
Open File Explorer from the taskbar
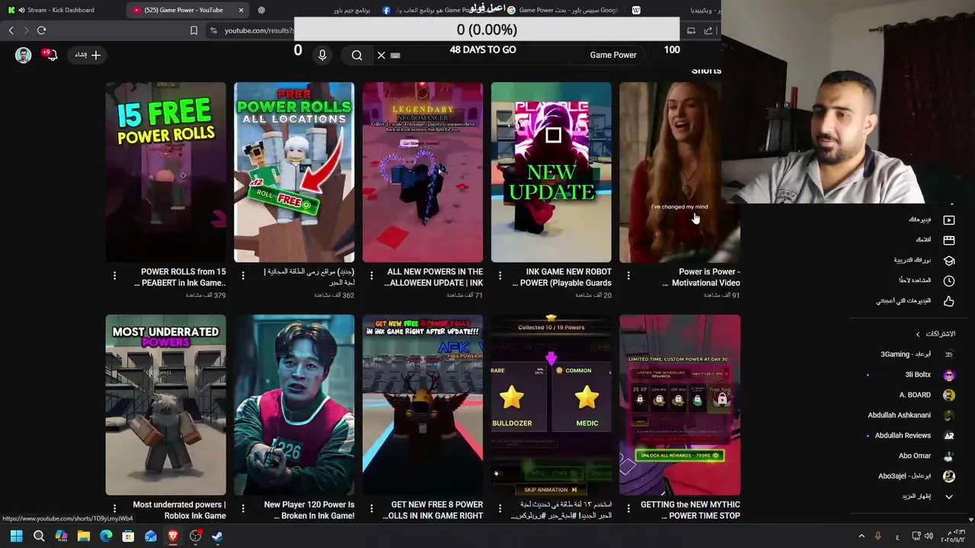pyautogui.click(x=84, y=536)
